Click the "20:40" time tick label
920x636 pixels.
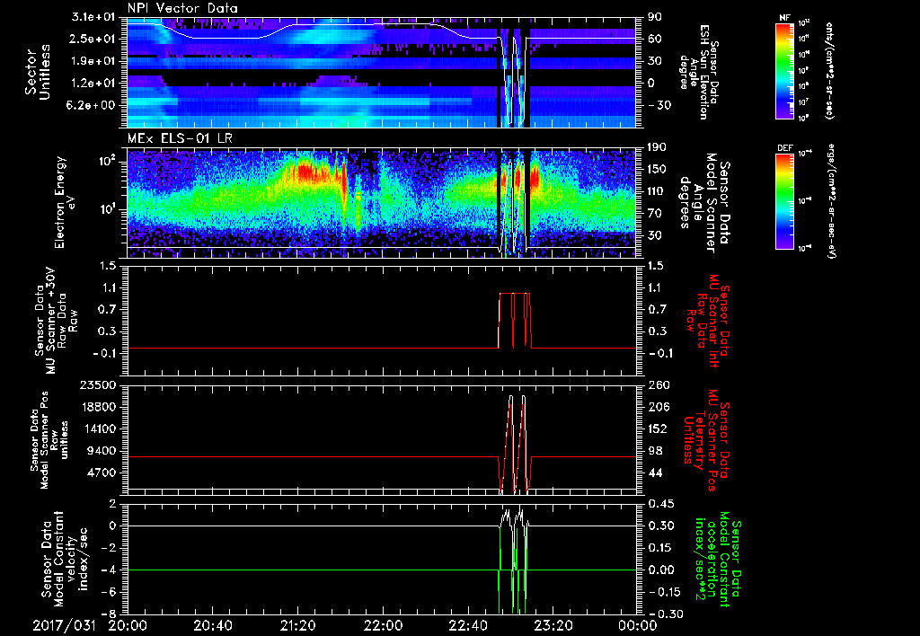[212, 625]
